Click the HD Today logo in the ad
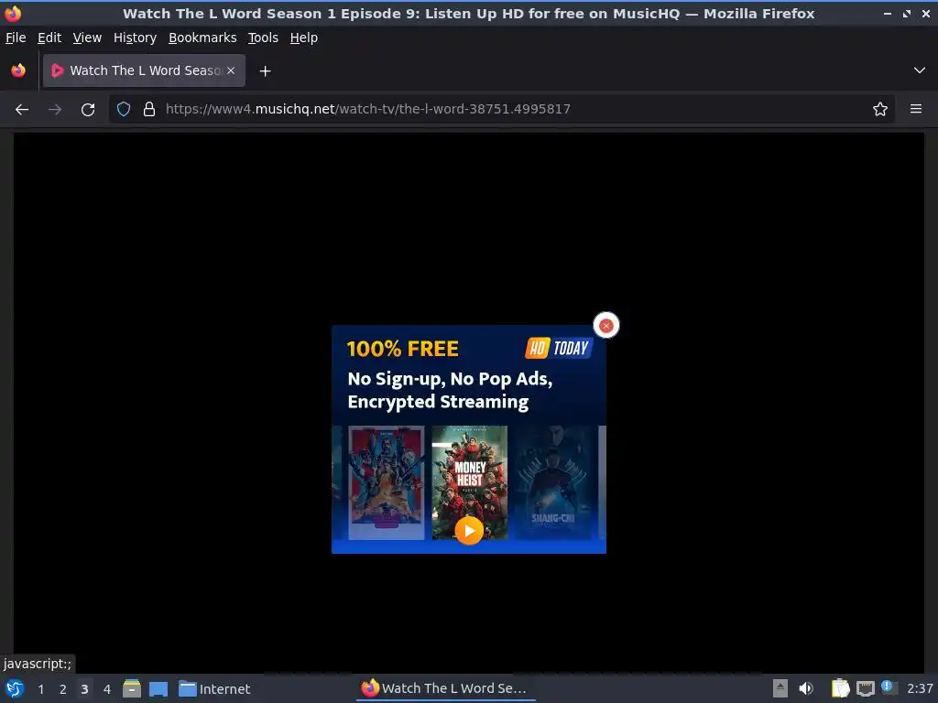938x703 pixels. point(559,348)
